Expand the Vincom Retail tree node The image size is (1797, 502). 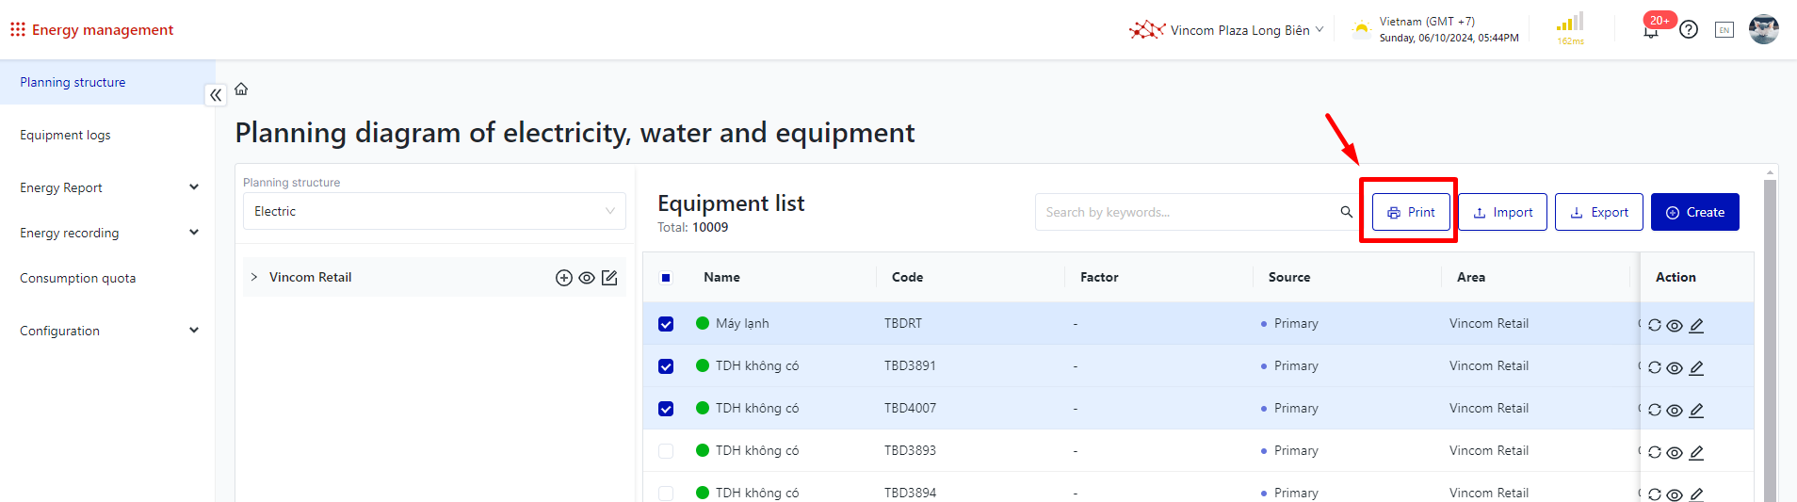coord(254,278)
